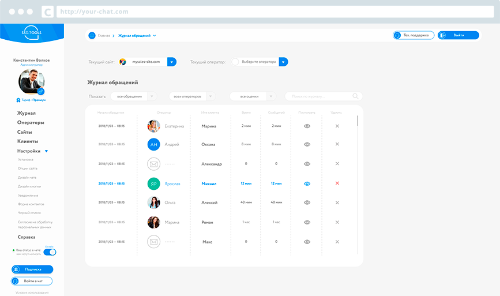Open Операторы in the sidebar
The width and height of the screenshot is (500, 296).
pos(31,122)
